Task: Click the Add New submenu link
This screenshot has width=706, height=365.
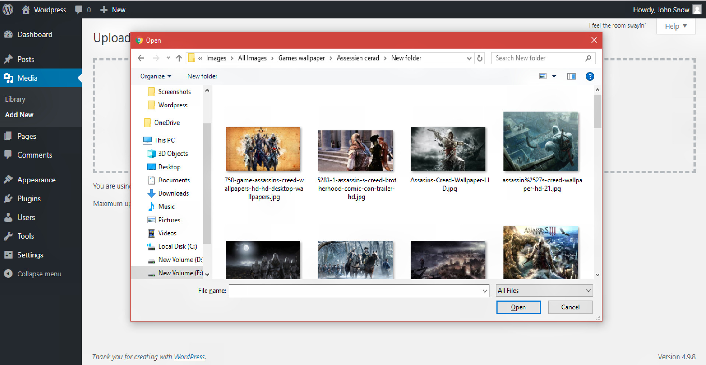Action: point(19,115)
